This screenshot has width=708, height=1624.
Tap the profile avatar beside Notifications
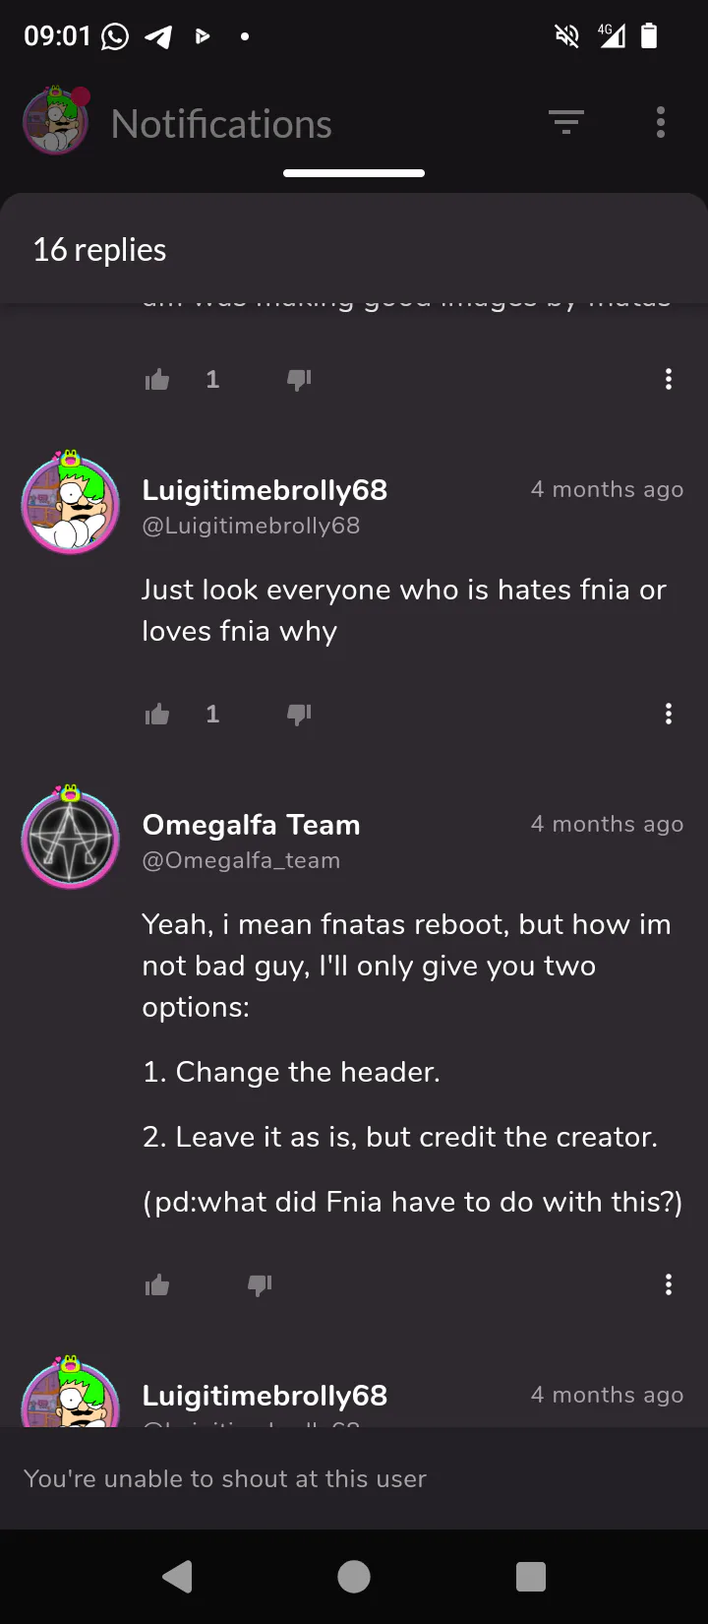(56, 121)
